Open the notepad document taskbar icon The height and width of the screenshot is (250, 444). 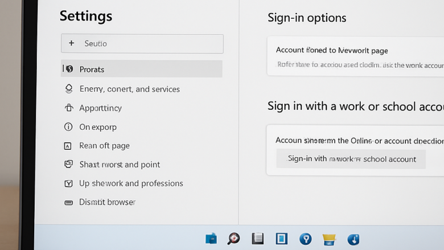(258, 239)
